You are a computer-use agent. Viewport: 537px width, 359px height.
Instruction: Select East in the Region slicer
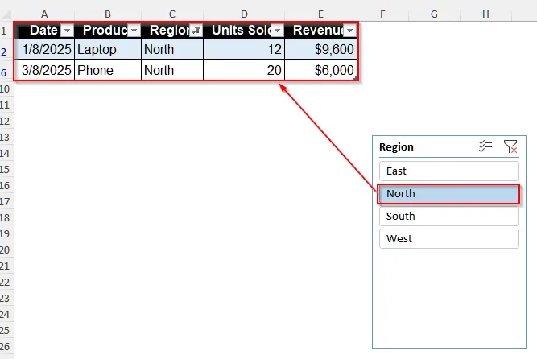click(x=449, y=171)
